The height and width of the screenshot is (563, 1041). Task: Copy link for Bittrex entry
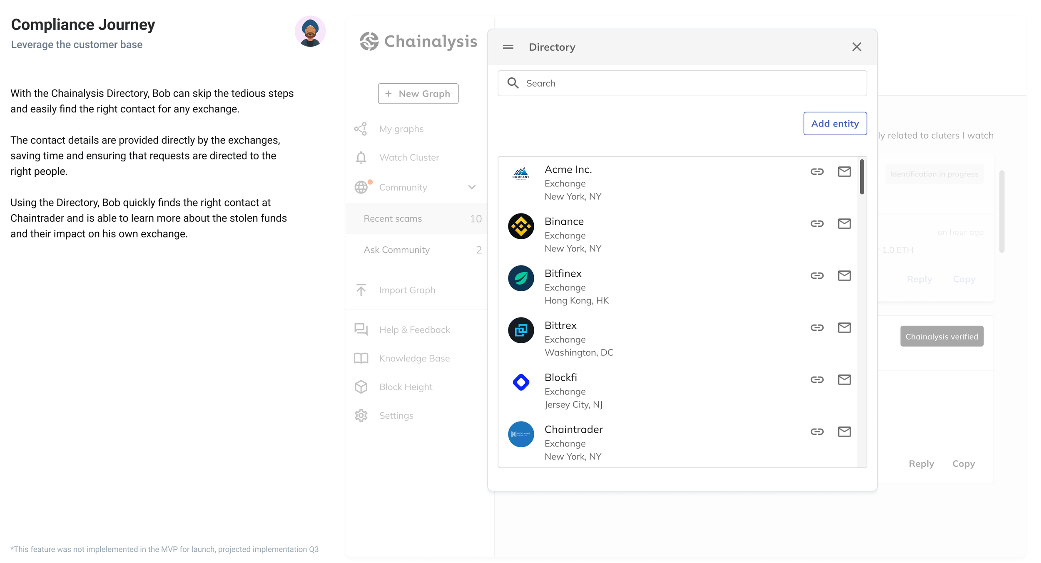(x=817, y=327)
